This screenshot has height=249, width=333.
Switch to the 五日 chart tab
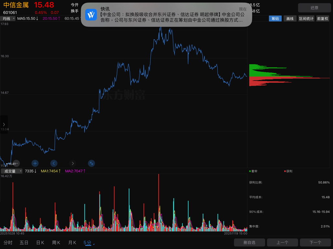[x=24, y=243]
